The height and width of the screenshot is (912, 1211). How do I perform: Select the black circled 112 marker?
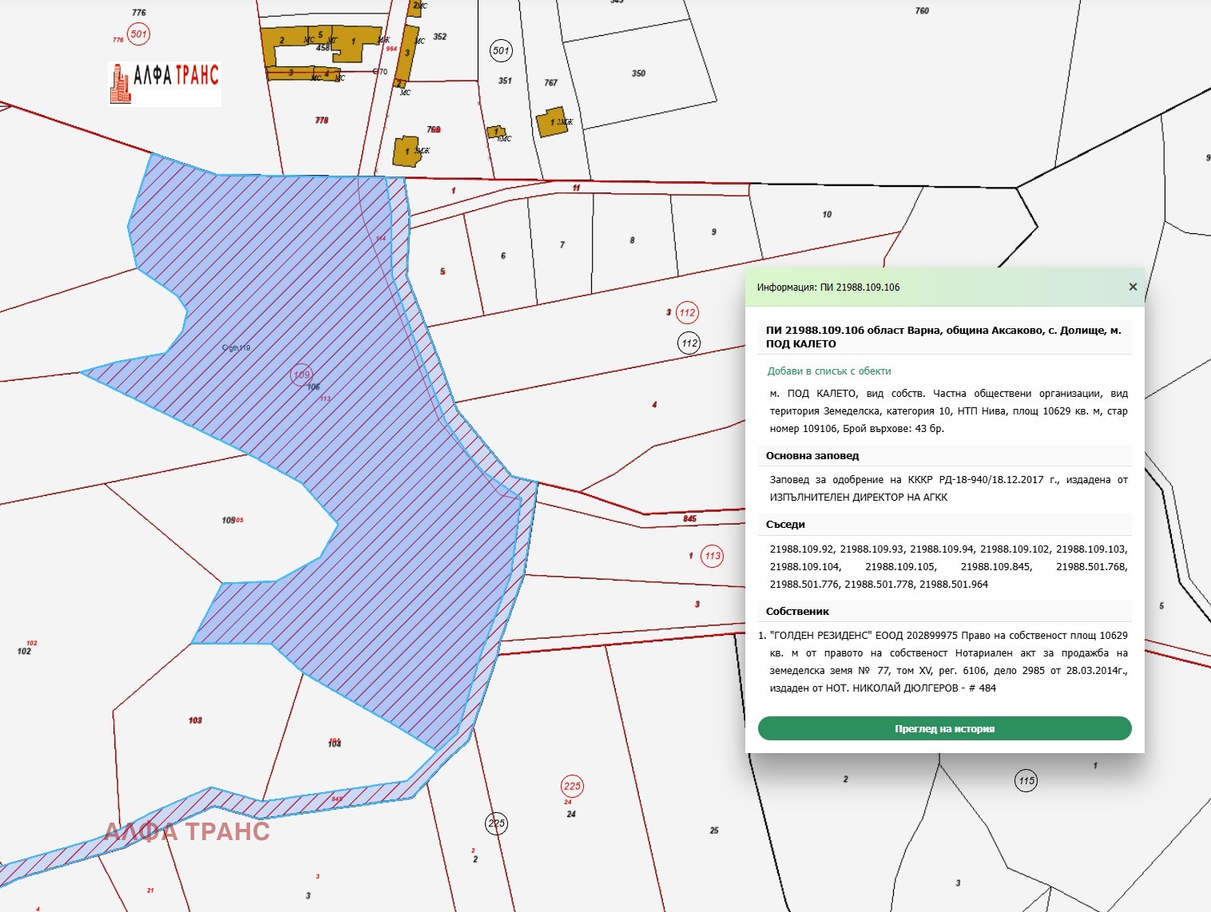pyautogui.click(x=689, y=343)
